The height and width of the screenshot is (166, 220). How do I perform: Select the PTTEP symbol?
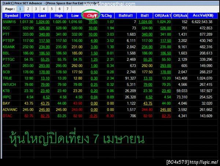8,41
